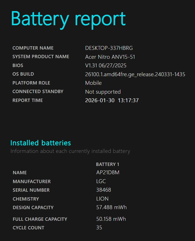
Task: Click the cycle count value 35
Action: pyautogui.click(x=99, y=228)
